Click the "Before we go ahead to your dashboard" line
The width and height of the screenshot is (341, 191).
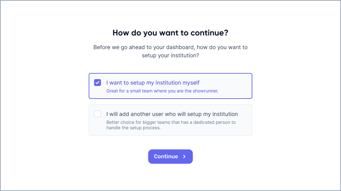[x=170, y=47]
